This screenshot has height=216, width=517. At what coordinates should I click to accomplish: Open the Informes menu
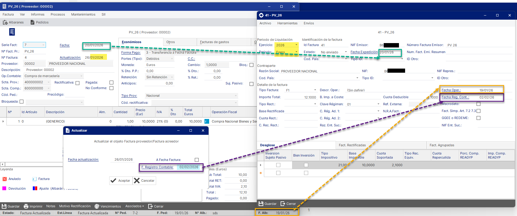(38, 14)
